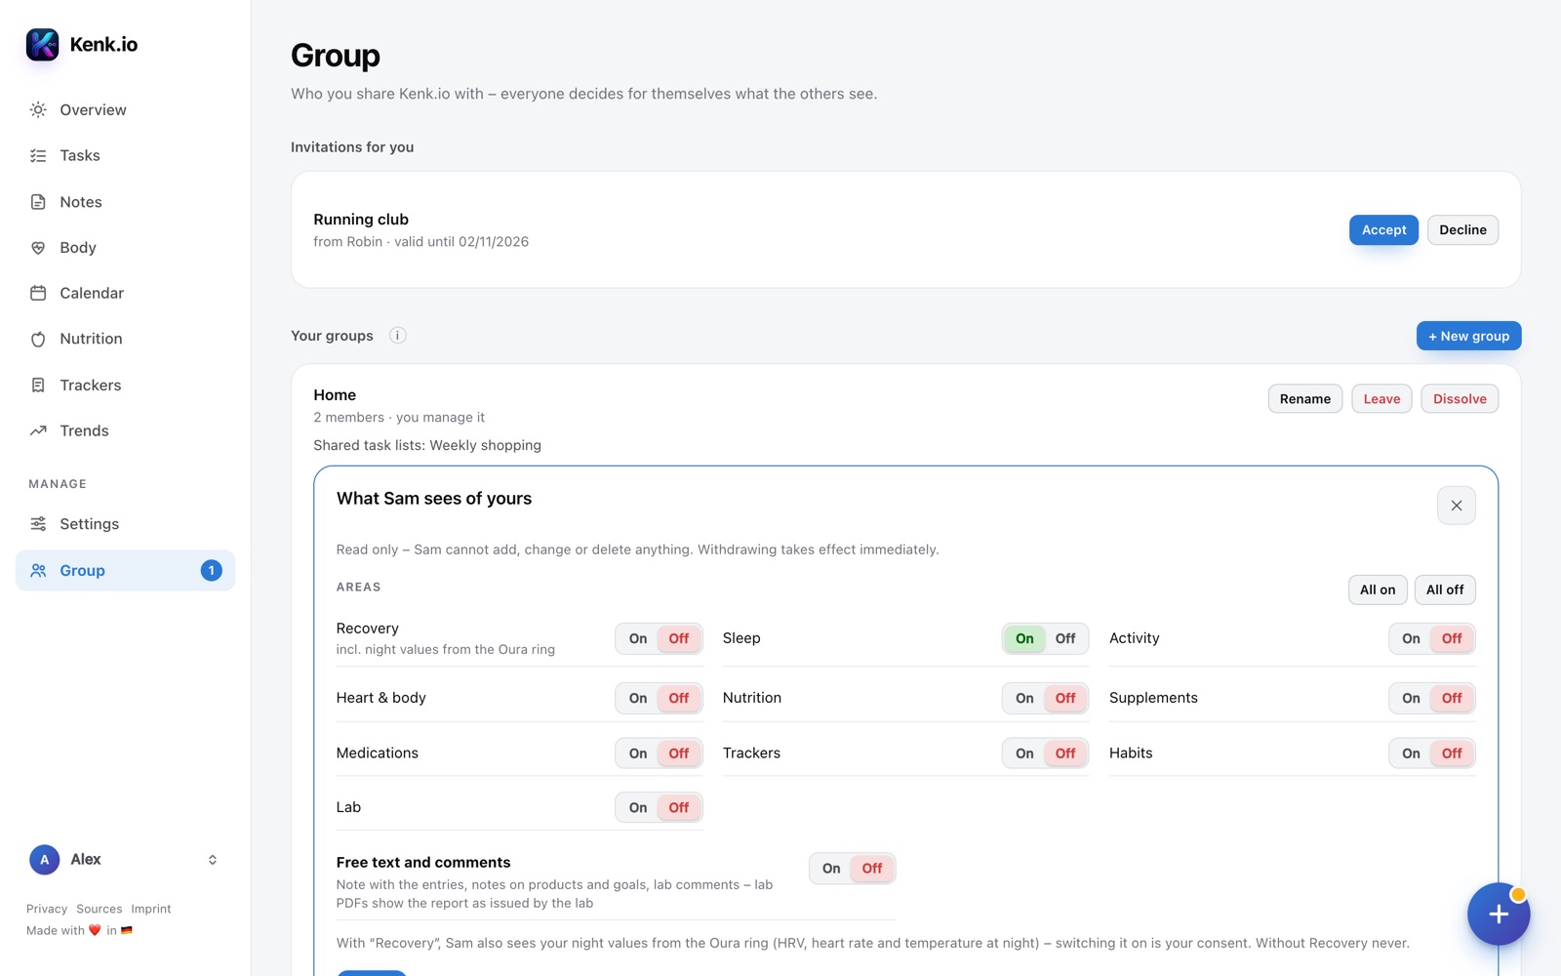Switch Trackers sharing On
The height and width of the screenshot is (976, 1561).
click(x=1024, y=753)
